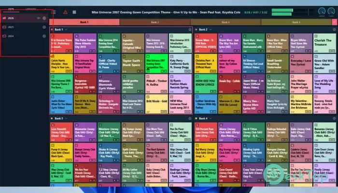Trigger the Justin Bieber - What Do You Mean pad
This screenshot has height=193, width=338.
coord(61,104)
